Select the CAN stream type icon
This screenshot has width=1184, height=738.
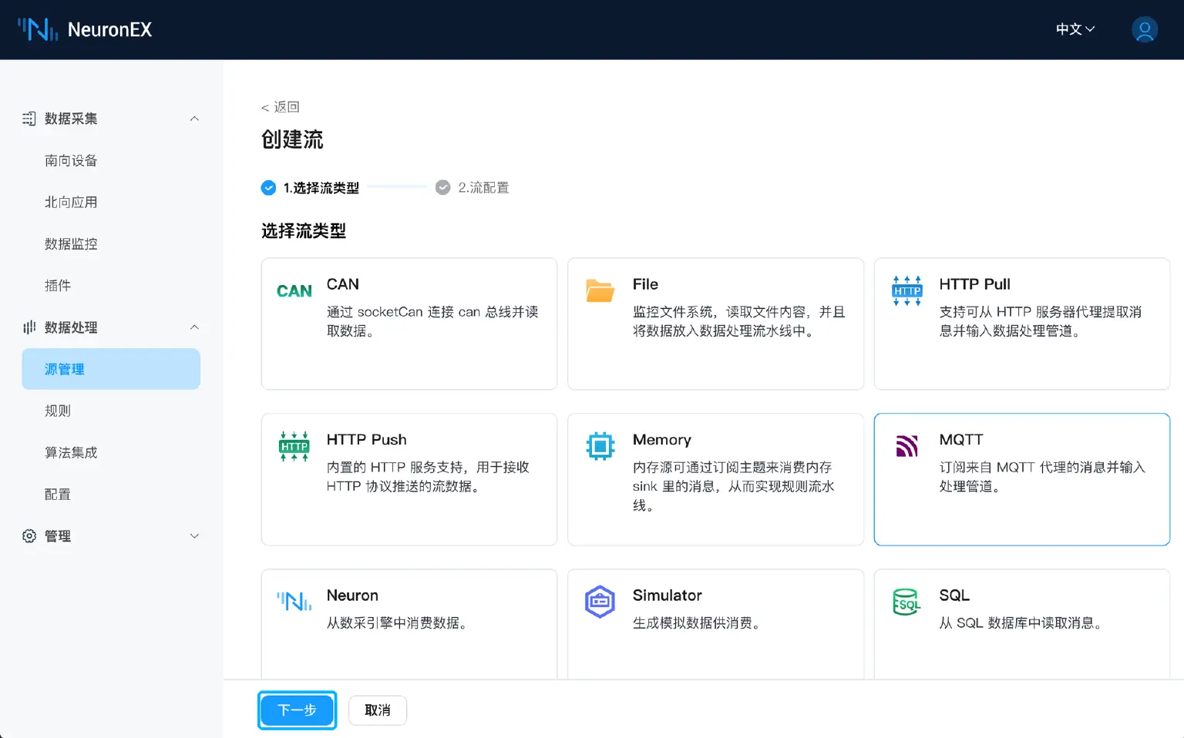(294, 290)
